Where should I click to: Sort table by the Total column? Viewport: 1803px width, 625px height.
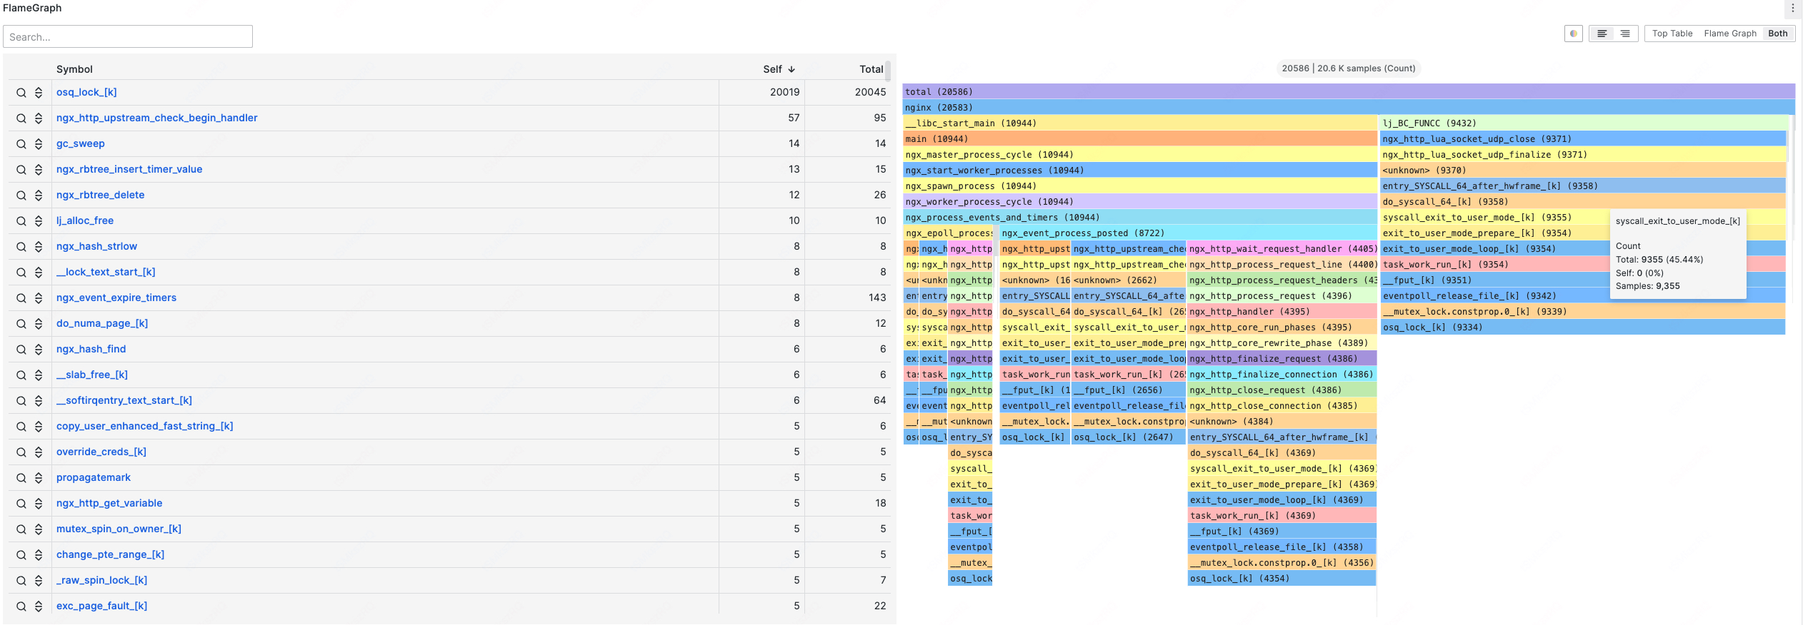[x=871, y=69]
